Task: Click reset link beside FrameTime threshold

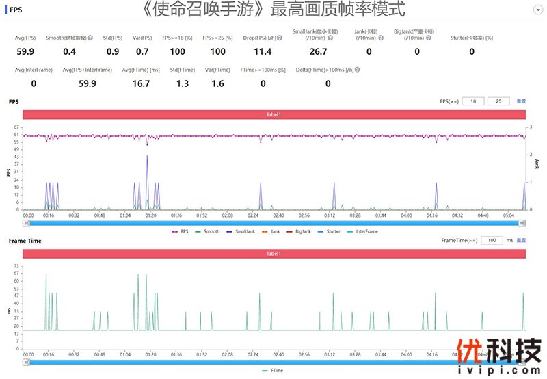Action: tap(521, 241)
